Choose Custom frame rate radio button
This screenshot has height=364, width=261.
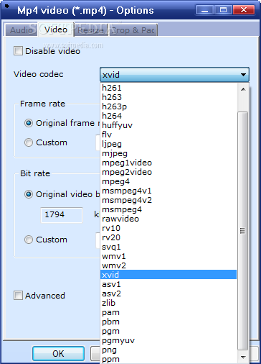tap(29, 142)
